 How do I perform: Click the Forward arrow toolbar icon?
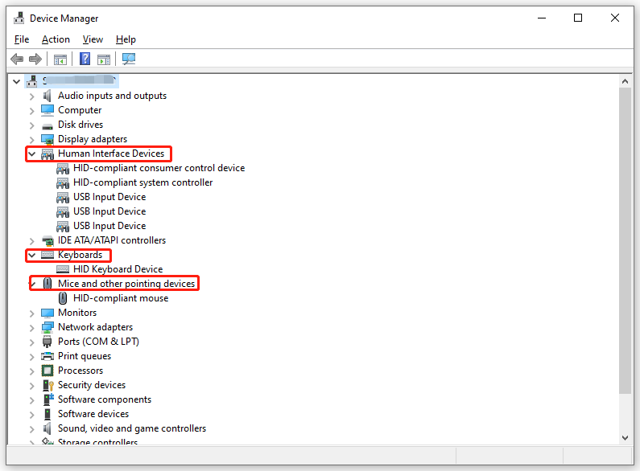click(35, 59)
